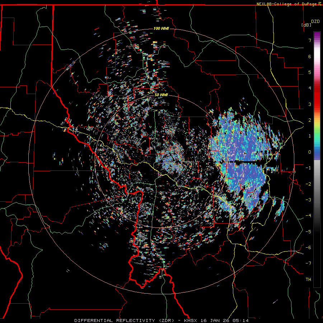Click the -1 value on color scale
323x323 pixels.
(308, 168)
